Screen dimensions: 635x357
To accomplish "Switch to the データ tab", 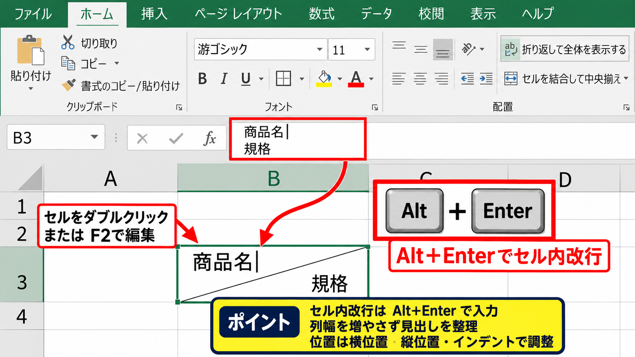I will click(376, 14).
